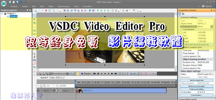Image resolution: width=216 pixels, height=100 pixels.
Task: Click the categorized view icon in Properties
Action: (x=180, y=14)
